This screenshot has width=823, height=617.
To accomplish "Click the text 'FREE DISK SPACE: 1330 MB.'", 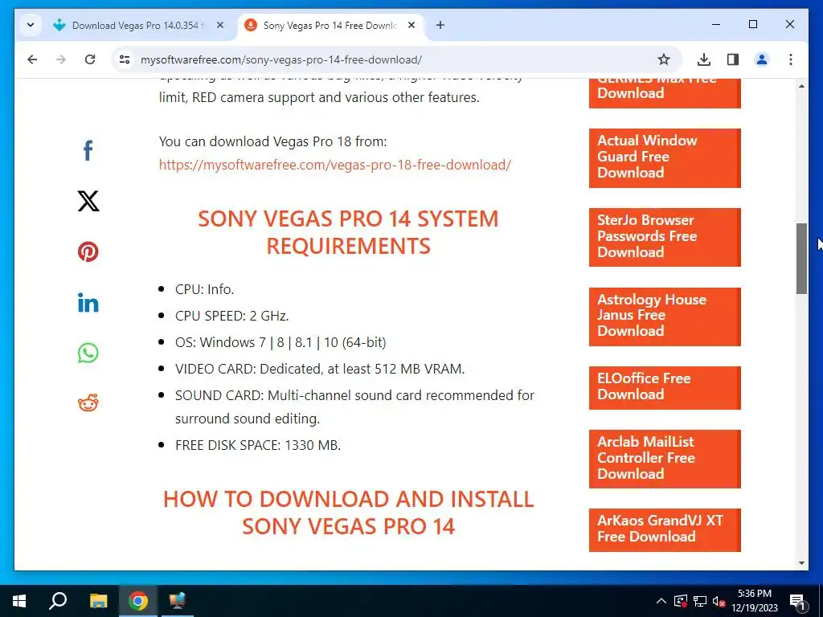I will click(x=258, y=445).
